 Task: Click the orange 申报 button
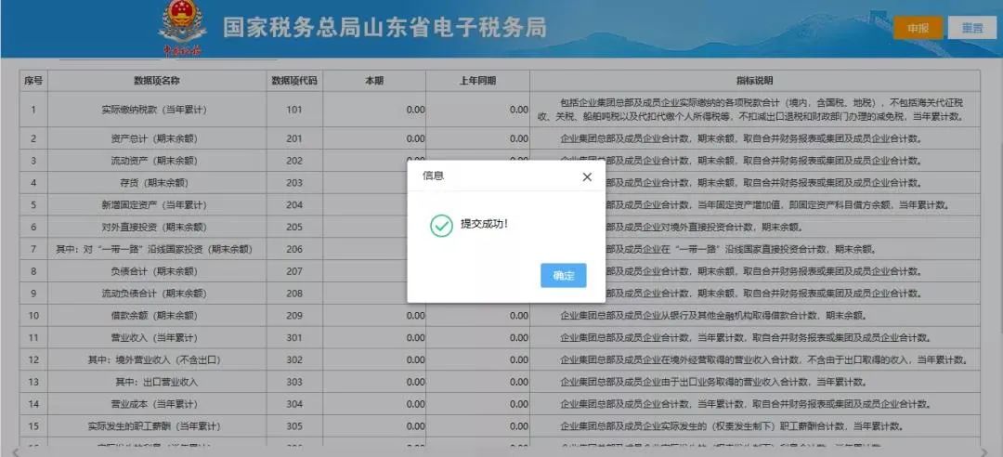point(918,28)
